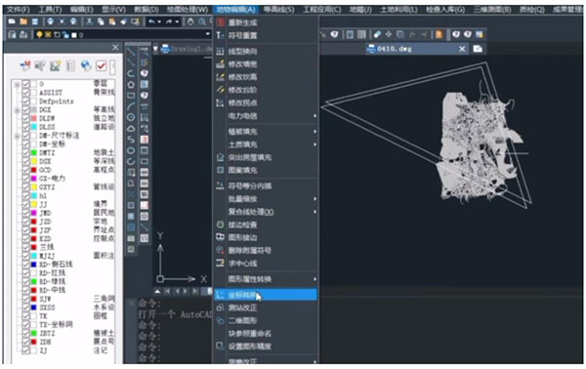Close the 0410.dwg tab
This screenshot has height=369, width=586.
[462, 49]
